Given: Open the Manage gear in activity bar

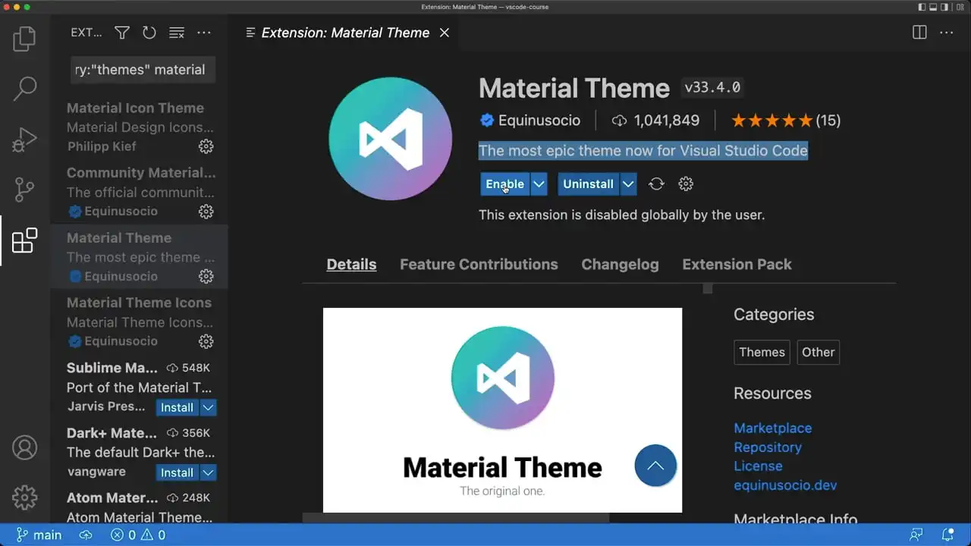Looking at the screenshot, I should point(24,497).
